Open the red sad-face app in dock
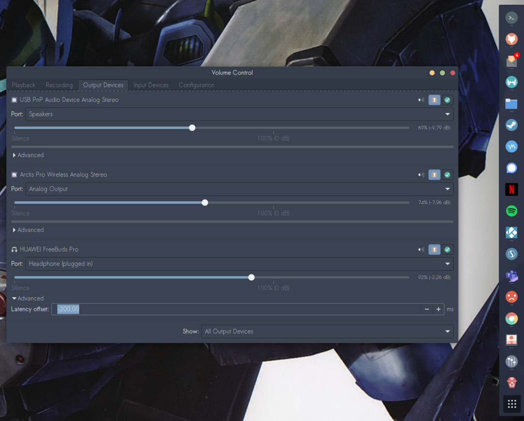 [x=512, y=297]
